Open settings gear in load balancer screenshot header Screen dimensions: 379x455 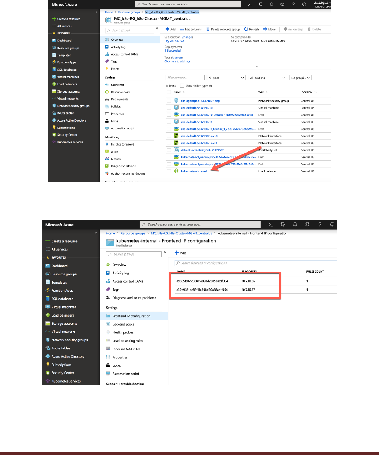307,224
